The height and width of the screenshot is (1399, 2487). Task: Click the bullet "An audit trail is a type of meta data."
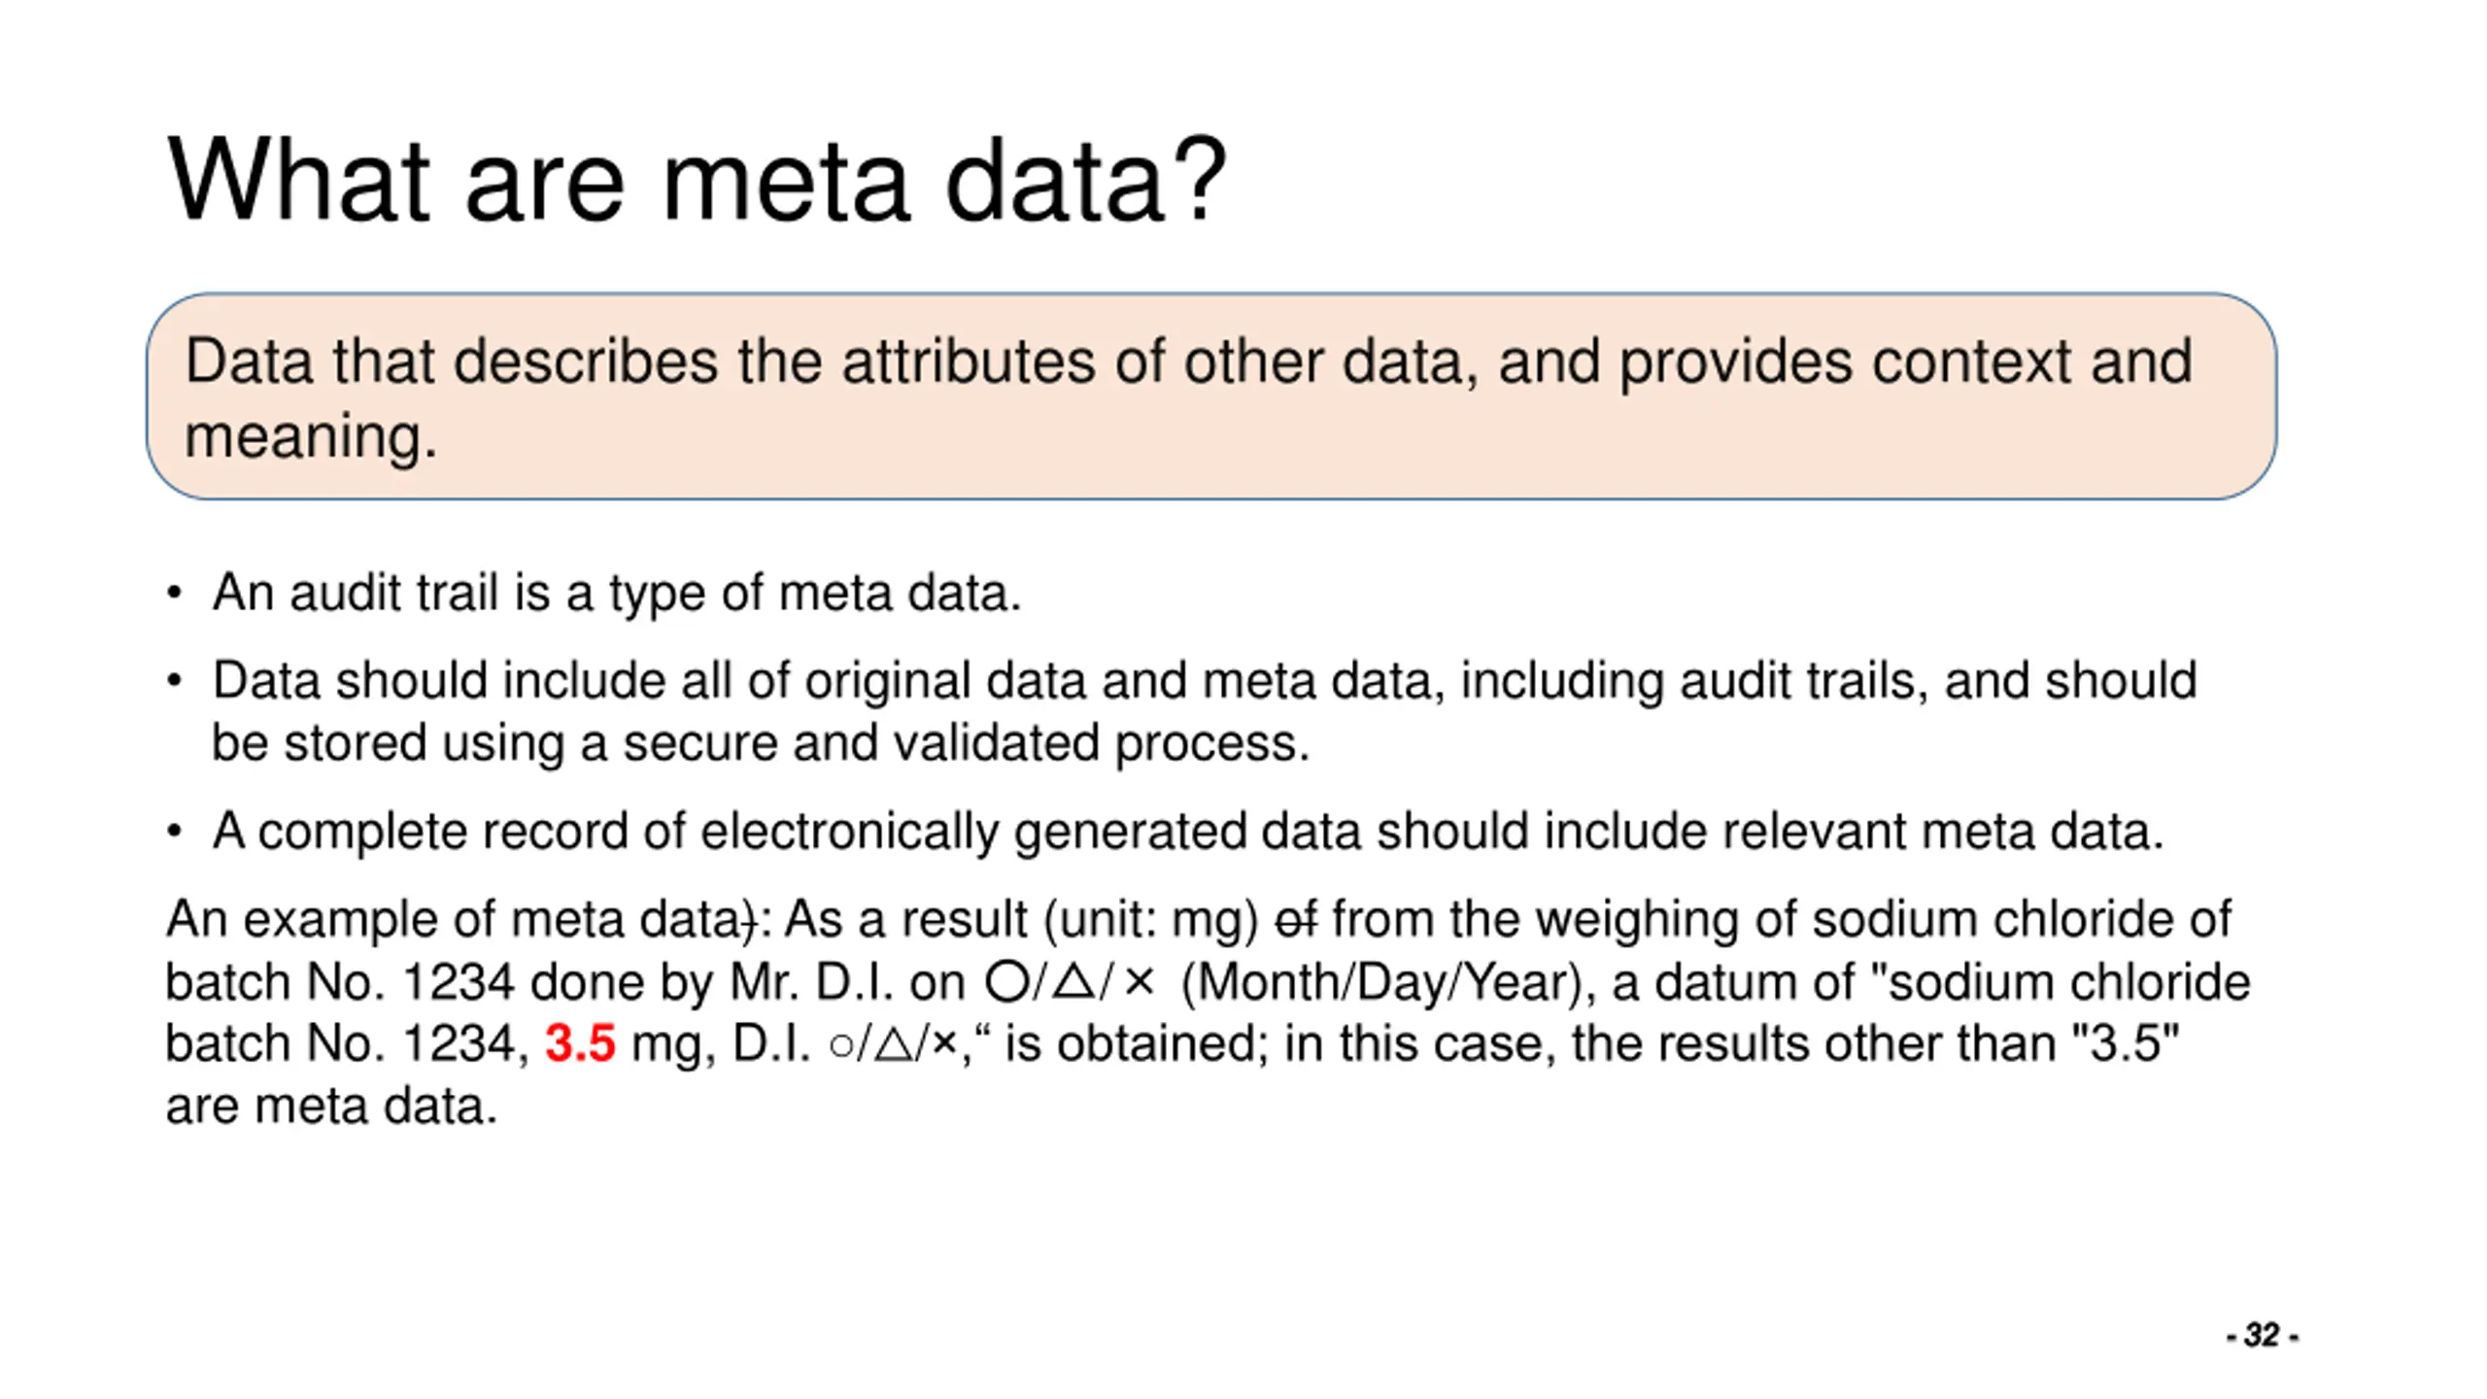(617, 593)
